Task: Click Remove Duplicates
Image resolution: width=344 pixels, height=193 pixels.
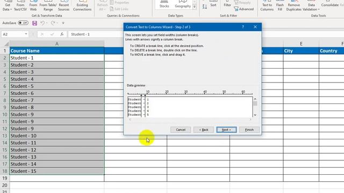Action: pyautogui.click(x=294, y=5)
